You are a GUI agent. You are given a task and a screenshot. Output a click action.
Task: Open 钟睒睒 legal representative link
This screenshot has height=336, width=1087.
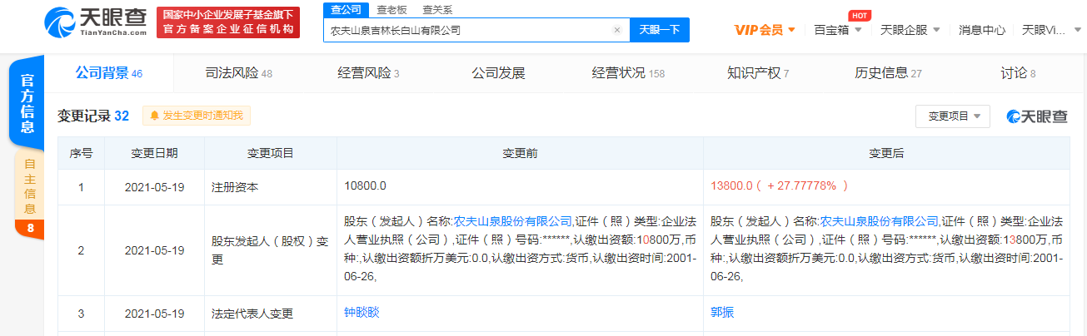(x=362, y=313)
